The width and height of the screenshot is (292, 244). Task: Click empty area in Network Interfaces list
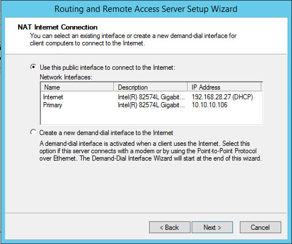(x=151, y=117)
